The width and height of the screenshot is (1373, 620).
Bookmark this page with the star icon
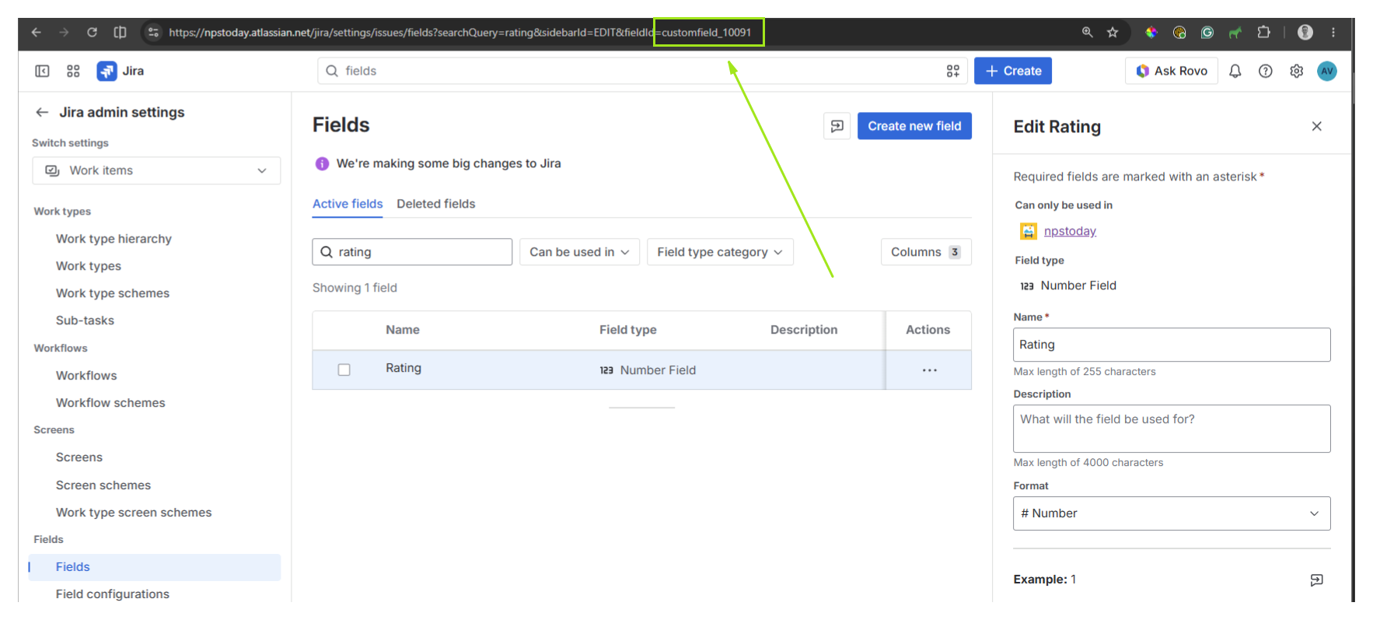click(1113, 32)
